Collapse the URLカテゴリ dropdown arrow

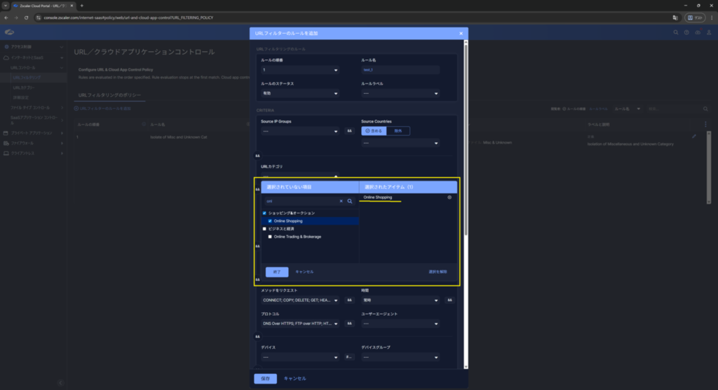(x=336, y=176)
